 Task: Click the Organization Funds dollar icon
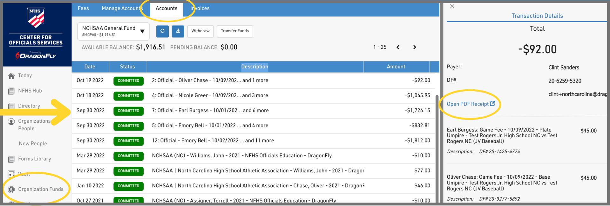(x=11, y=190)
